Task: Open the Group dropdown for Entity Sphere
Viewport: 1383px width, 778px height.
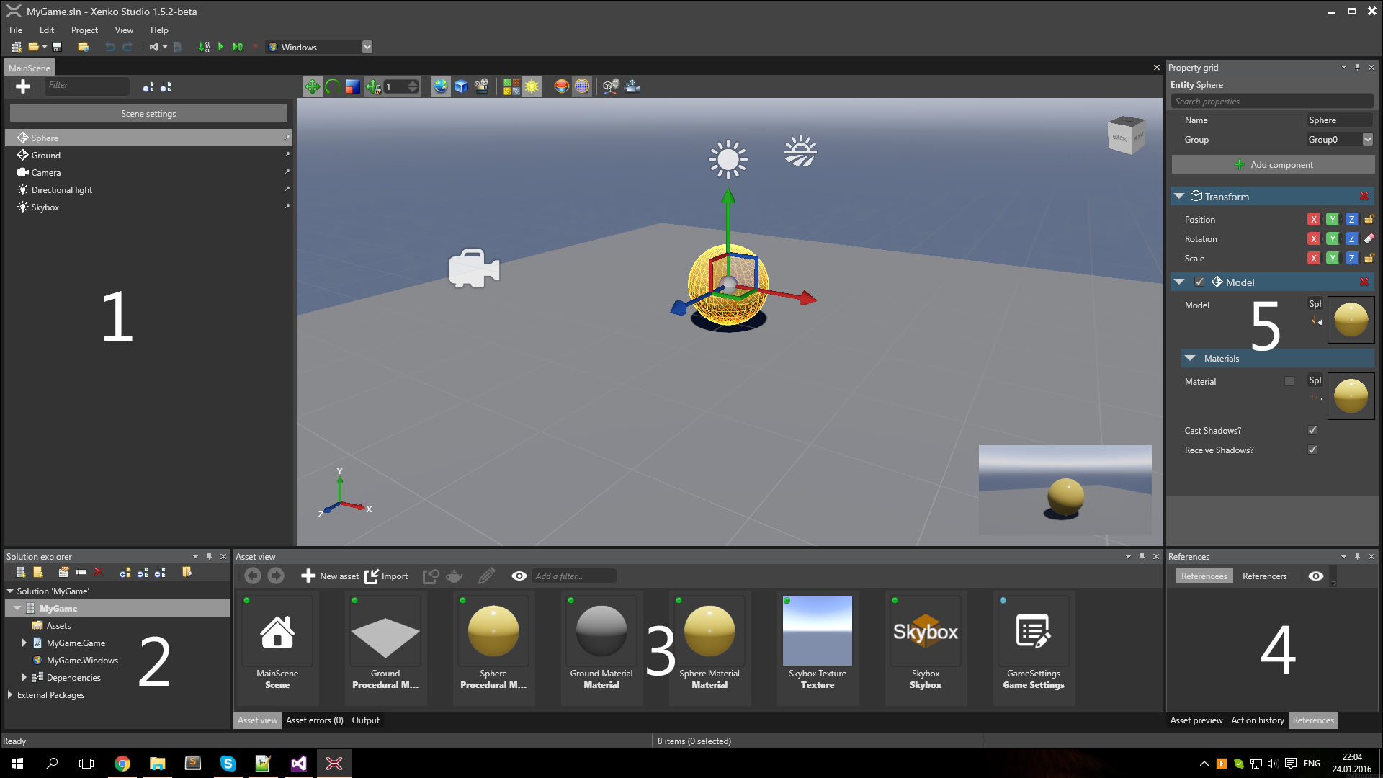Action: point(1370,140)
